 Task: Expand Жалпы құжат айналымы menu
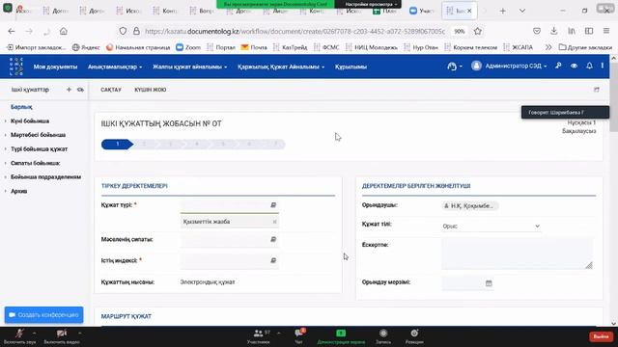[x=190, y=67]
